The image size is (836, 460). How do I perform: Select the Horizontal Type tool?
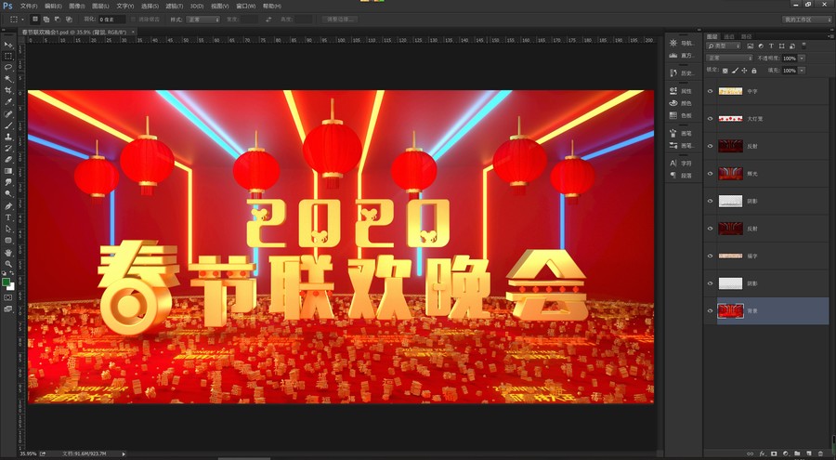tap(8, 217)
